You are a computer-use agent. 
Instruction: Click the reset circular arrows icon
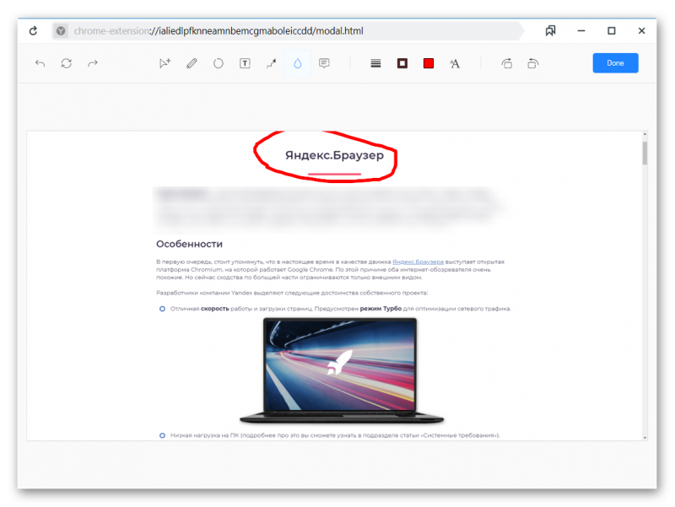pos(67,64)
